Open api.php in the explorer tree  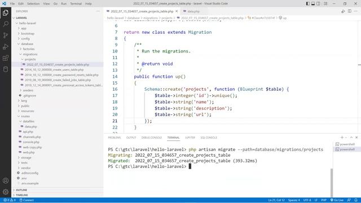[x=28, y=131]
